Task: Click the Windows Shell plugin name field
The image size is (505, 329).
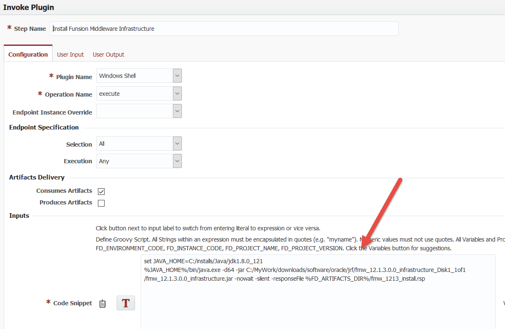Action: point(135,76)
